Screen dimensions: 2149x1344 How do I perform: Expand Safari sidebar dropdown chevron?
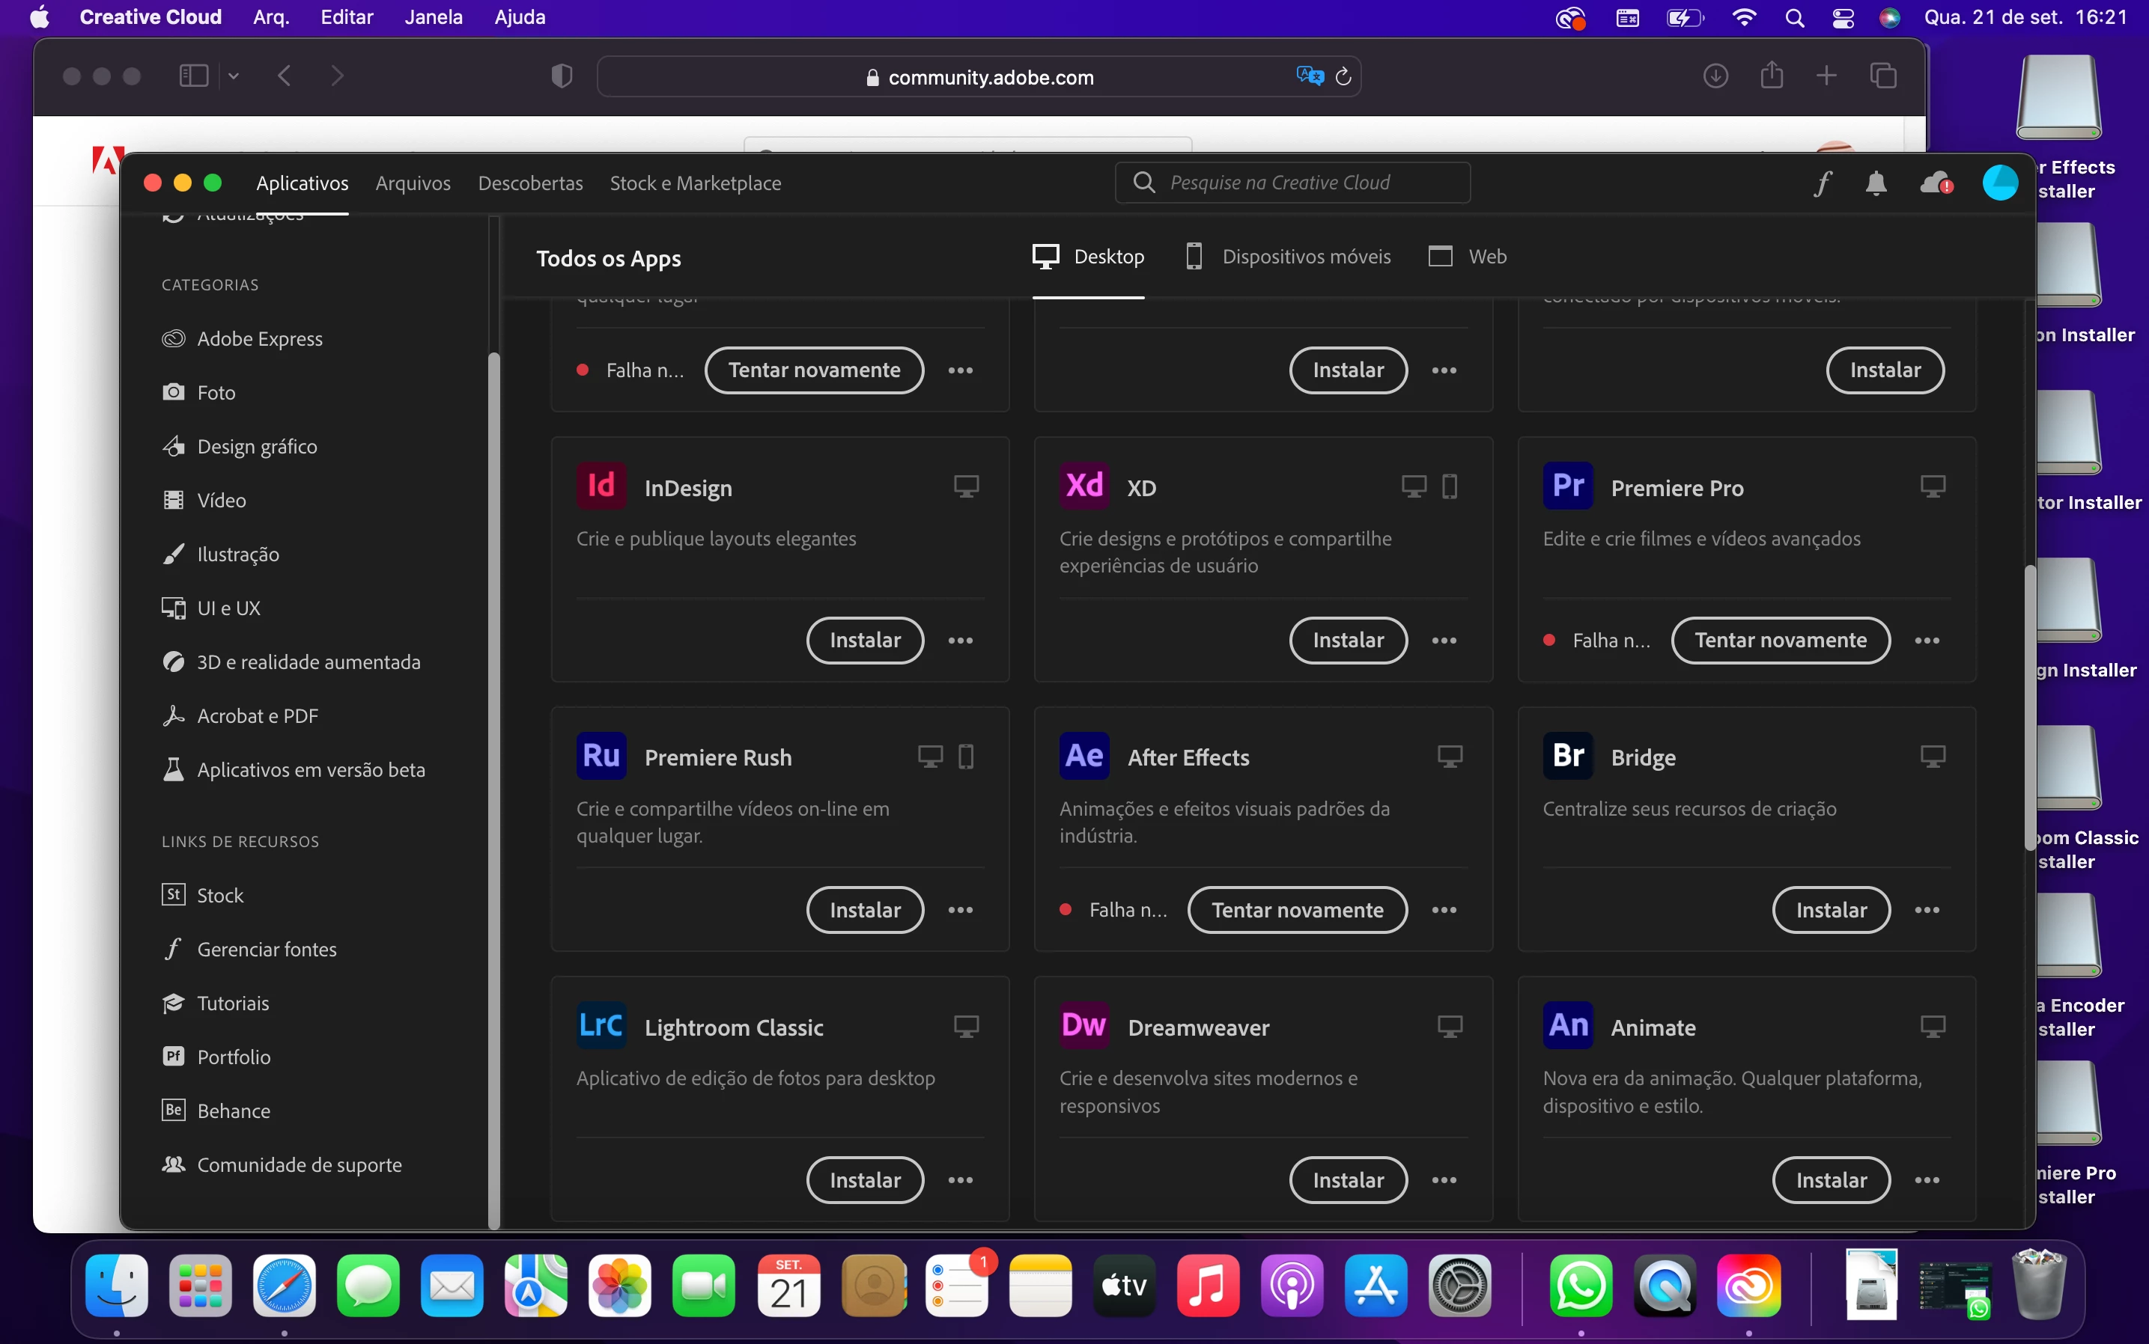pos(234,76)
